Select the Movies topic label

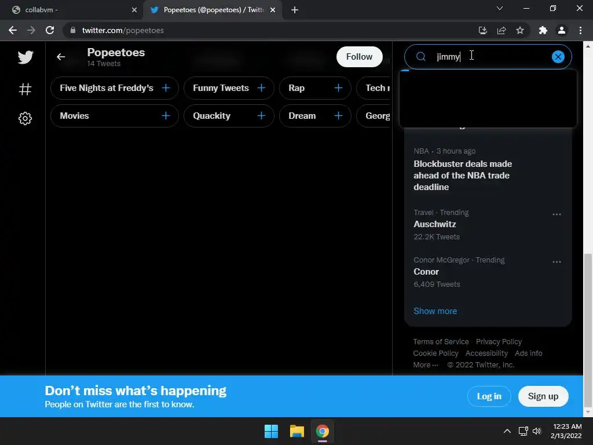point(74,116)
